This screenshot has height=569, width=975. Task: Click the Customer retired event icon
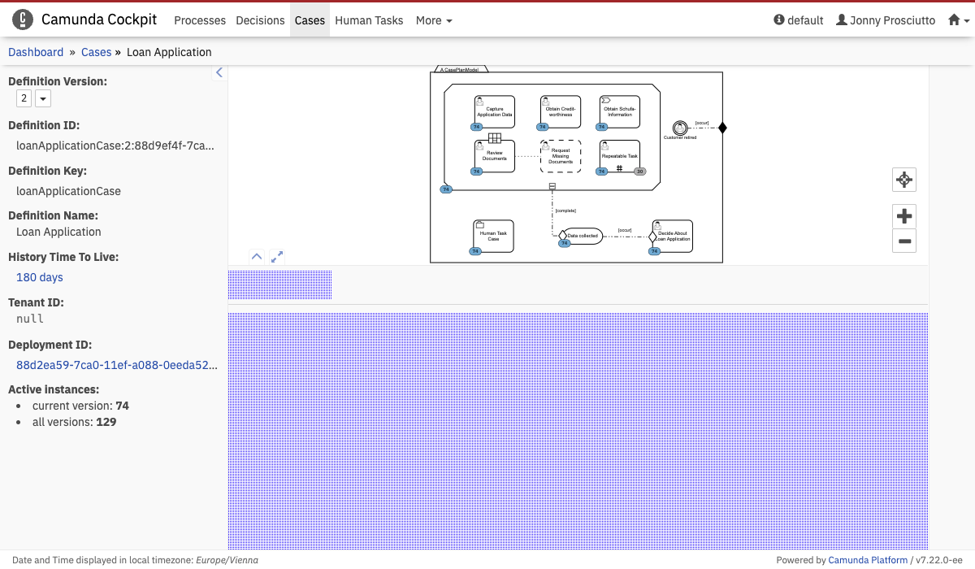click(x=680, y=128)
